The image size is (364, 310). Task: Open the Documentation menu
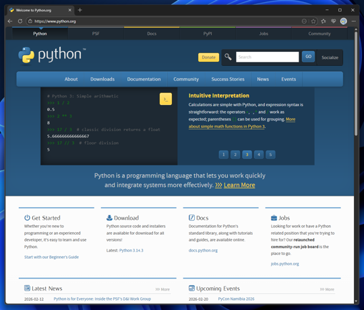[144, 79]
